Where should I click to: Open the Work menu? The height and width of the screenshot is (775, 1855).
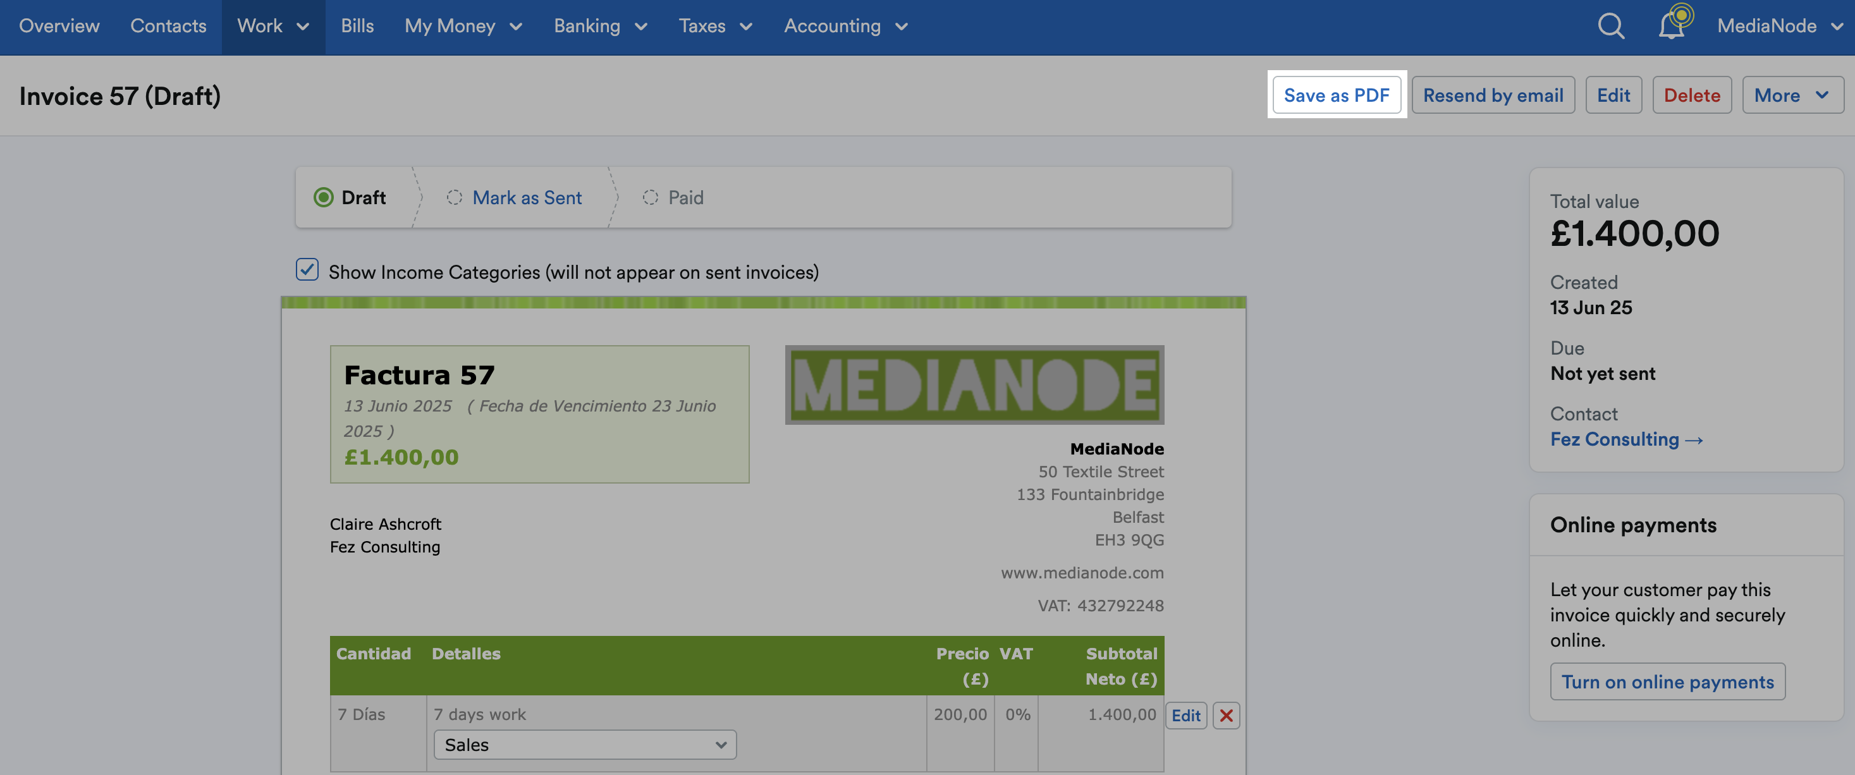coord(273,27)
